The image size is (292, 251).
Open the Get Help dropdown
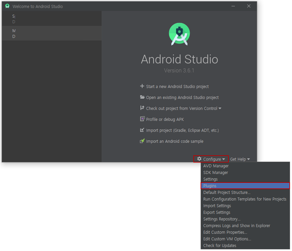[x=240, y=159]
